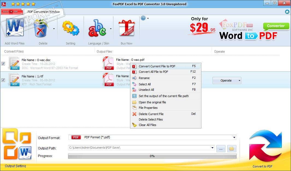This screenshot has width=291, height=171.
Task: Expand the help icon dropdown arrow
Action: (148, 18)
